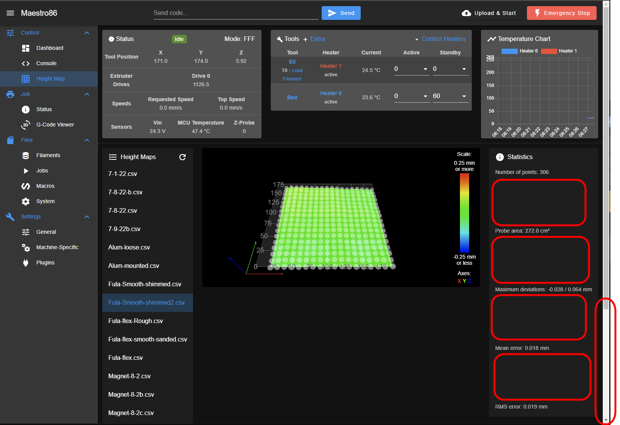Click the Status panel info icon
Screen dimensions: 620x425
[111, 39]
